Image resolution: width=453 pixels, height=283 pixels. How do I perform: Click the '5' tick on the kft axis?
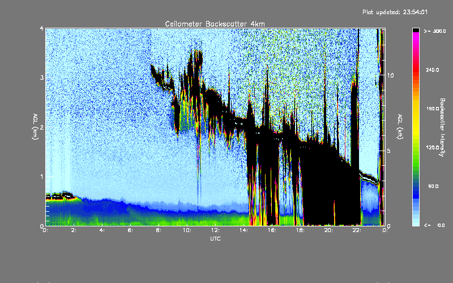pos(388,151)
